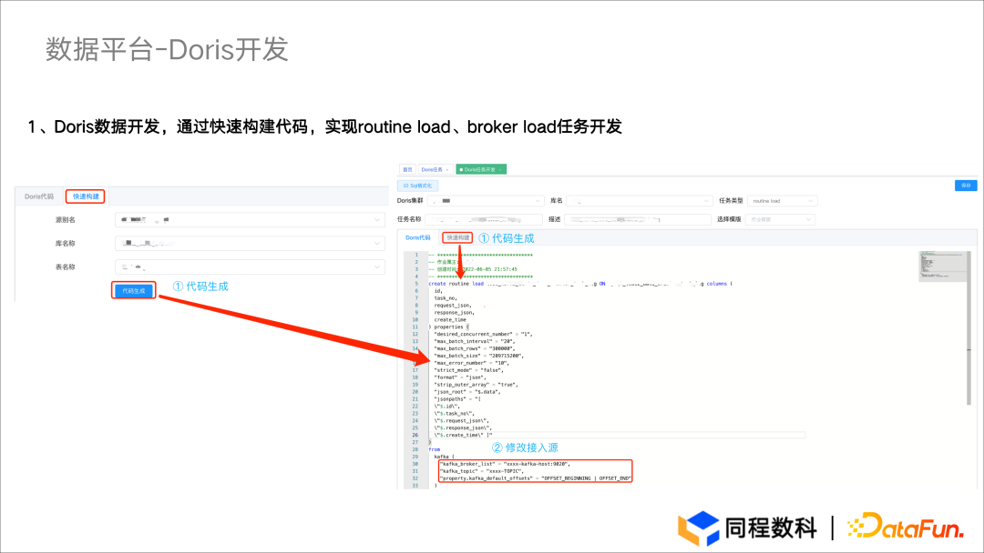Click the "format" = "json" line

pyautogui.click(x=459, y=377)
